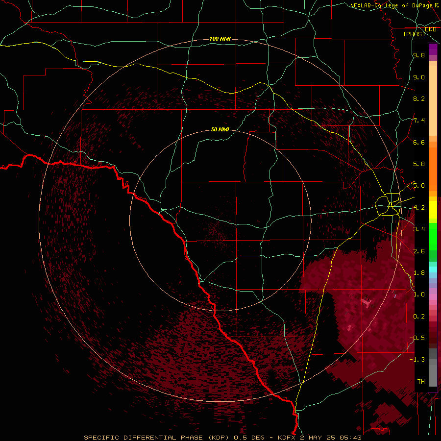Image resolution: width=441 pixels, height=441 pixels.
Task: Click the light peach color bar segment
Action: point(433,101)
